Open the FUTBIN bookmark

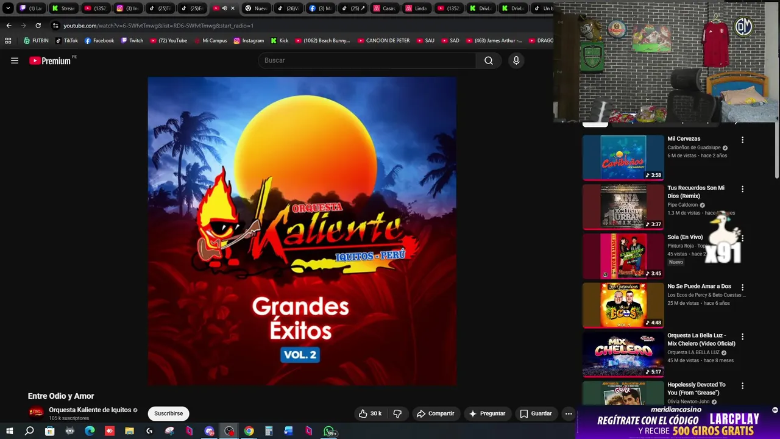(36, 41)
